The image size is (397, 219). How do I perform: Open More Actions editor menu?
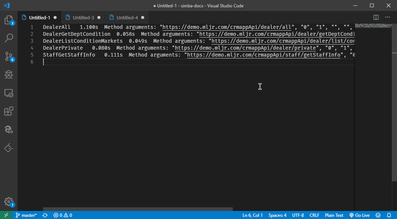pyautogui.click(x=387, y=17)
